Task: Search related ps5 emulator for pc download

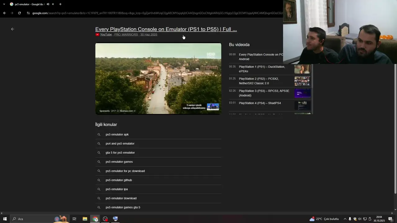Action: [158, 171]
